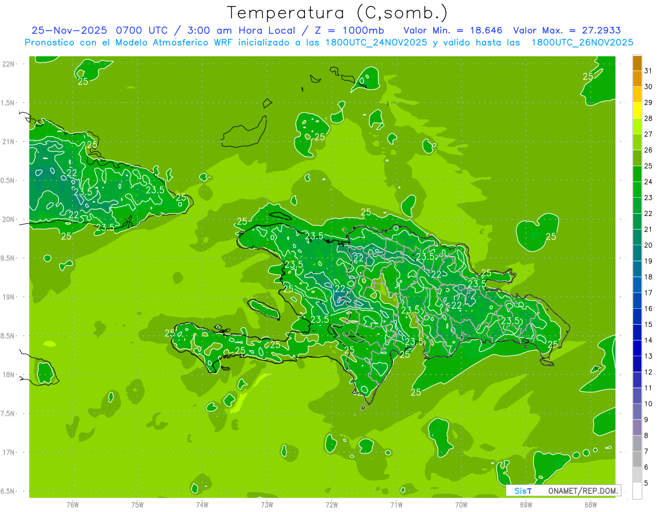Pick the teal swatch between 19 and 20
663x512 pixels.
click(x=637, y=254)
